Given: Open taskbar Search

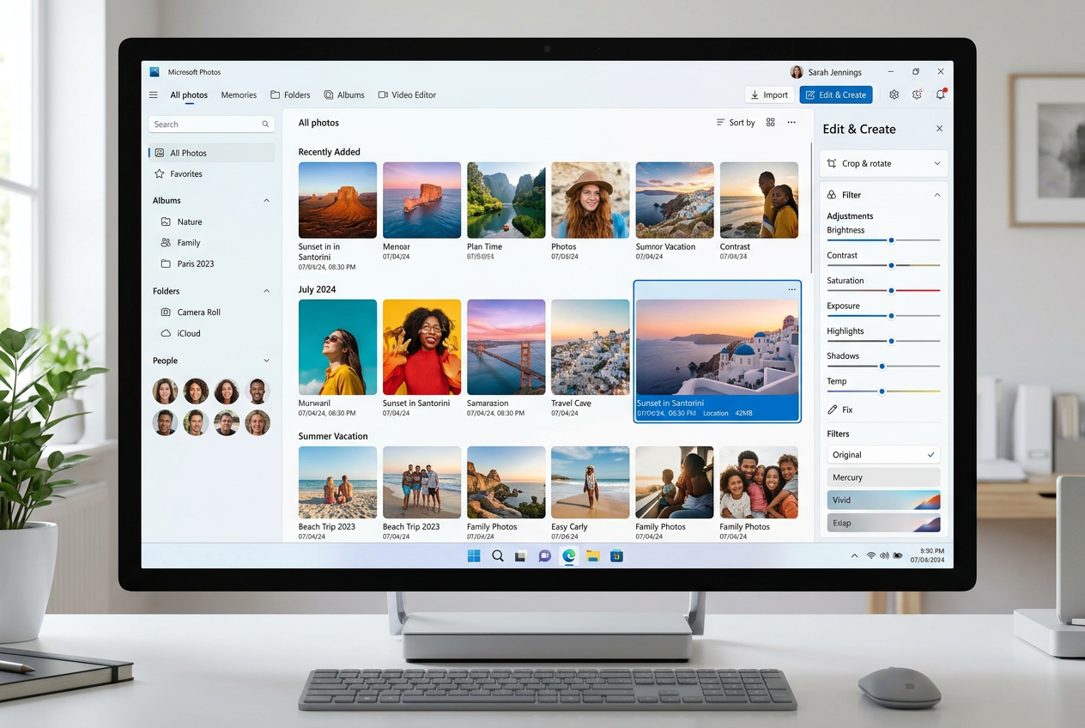Looking at the screenshot, I should (498, 556).
